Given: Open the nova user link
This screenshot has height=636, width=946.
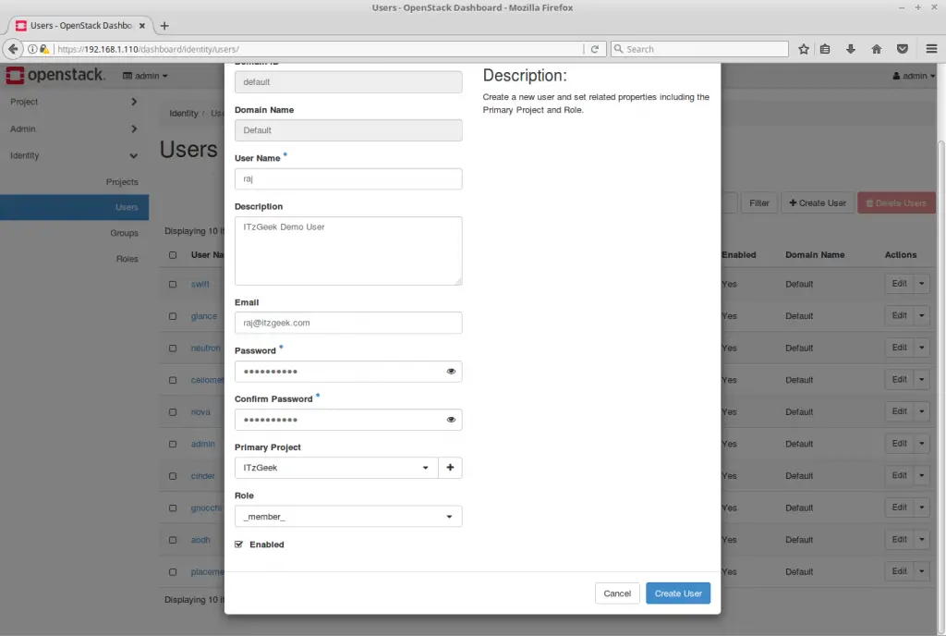Looking at the screenshot, I should [x=200, y=412].
